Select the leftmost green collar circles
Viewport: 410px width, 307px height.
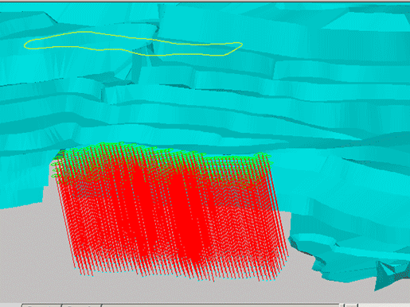pyautogui.click(x=55, y=167)
